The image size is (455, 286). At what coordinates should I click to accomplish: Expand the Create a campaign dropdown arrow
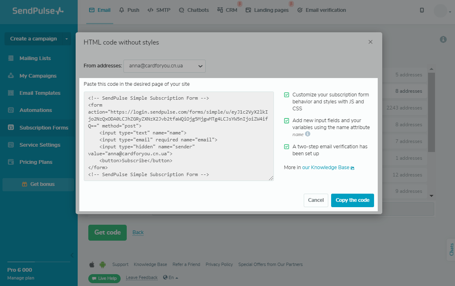coord(66,39)
